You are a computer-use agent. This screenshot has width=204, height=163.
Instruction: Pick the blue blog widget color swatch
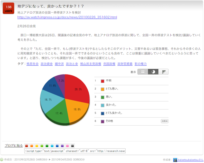57,146
